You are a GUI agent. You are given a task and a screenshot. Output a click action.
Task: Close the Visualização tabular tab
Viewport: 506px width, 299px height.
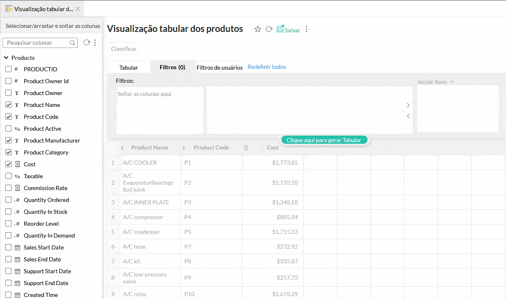[78, 9]
